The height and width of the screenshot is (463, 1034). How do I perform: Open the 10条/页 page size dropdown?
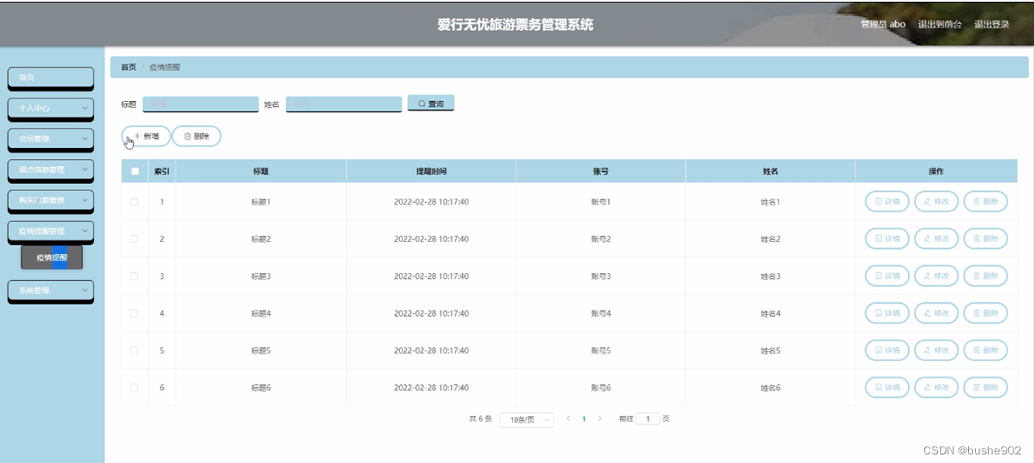pos(526,419)
